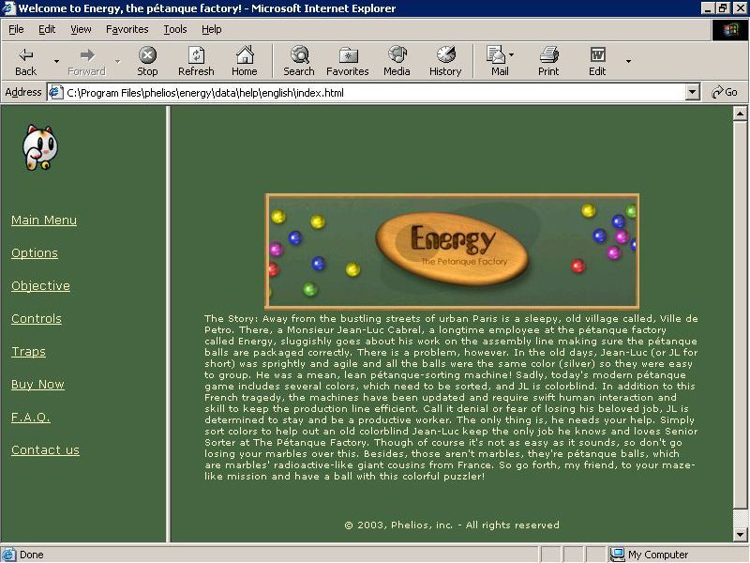Show the History pane
This screenshot has height=563, width=750.
click(x=445, y=62)
